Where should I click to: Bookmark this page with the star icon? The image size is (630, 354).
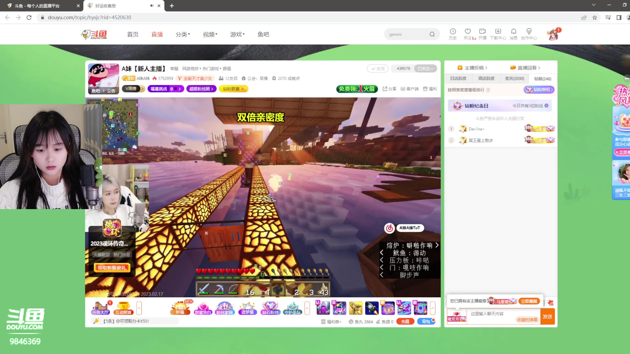pyautogui.click(x=595, y=17)
